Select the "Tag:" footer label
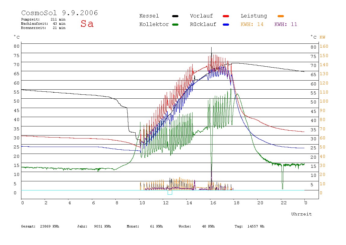Viewport: 346px width, 245px height. pos(238,226)
